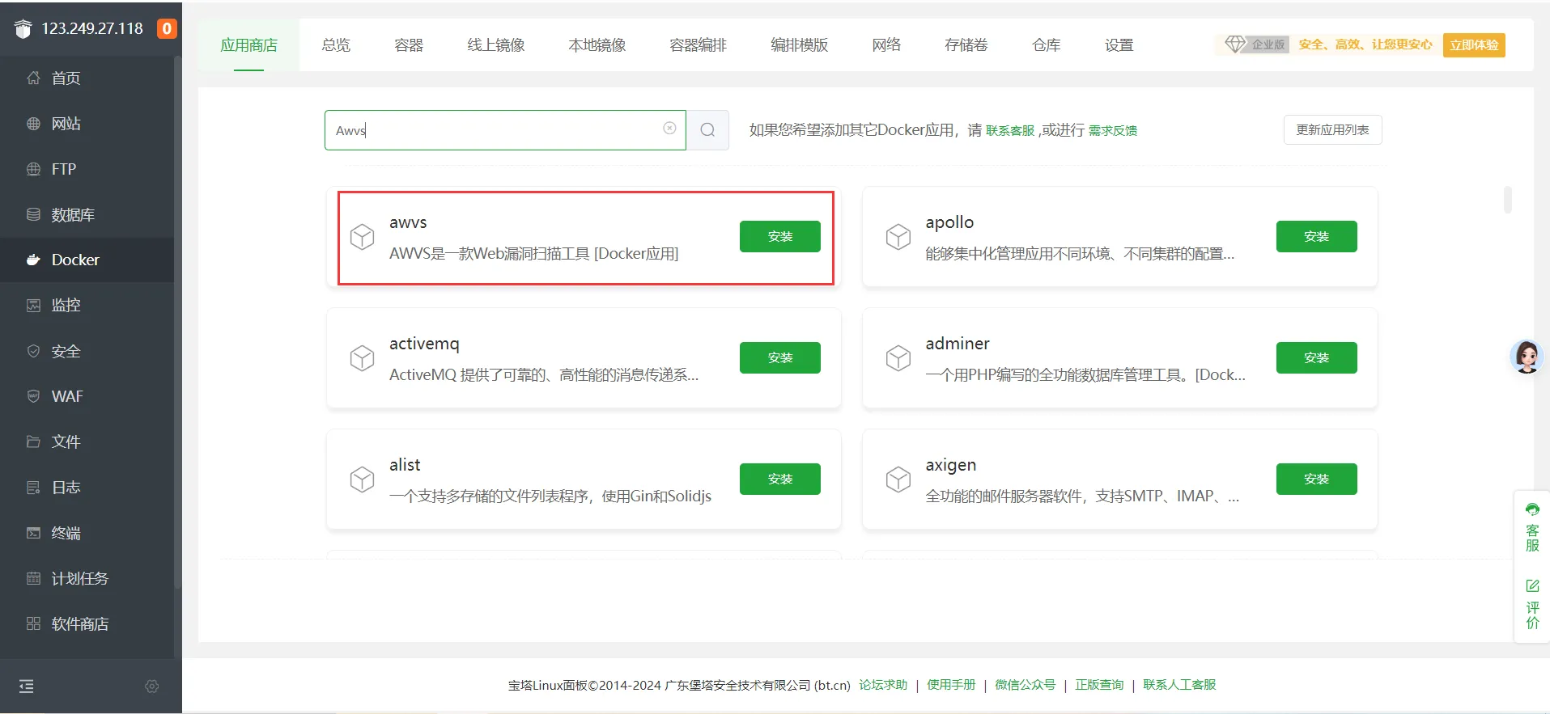Switch to the 容器 tab
The height and width of the screenshot is (714, 1550).
click(409, 45)
